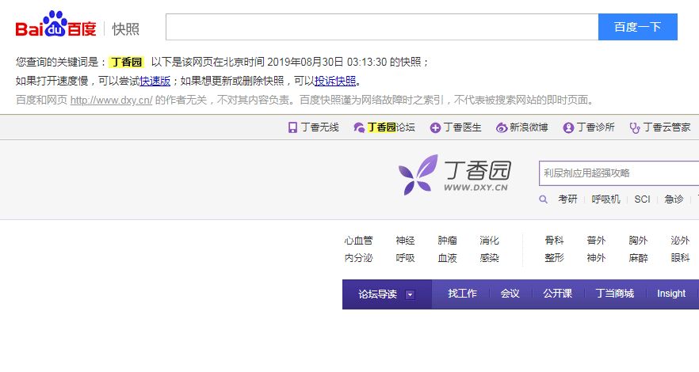Image resolution: width=699 pixels, height=372 pixels.
Task: Go to the 会议 nav item
Action: point(510,294)
